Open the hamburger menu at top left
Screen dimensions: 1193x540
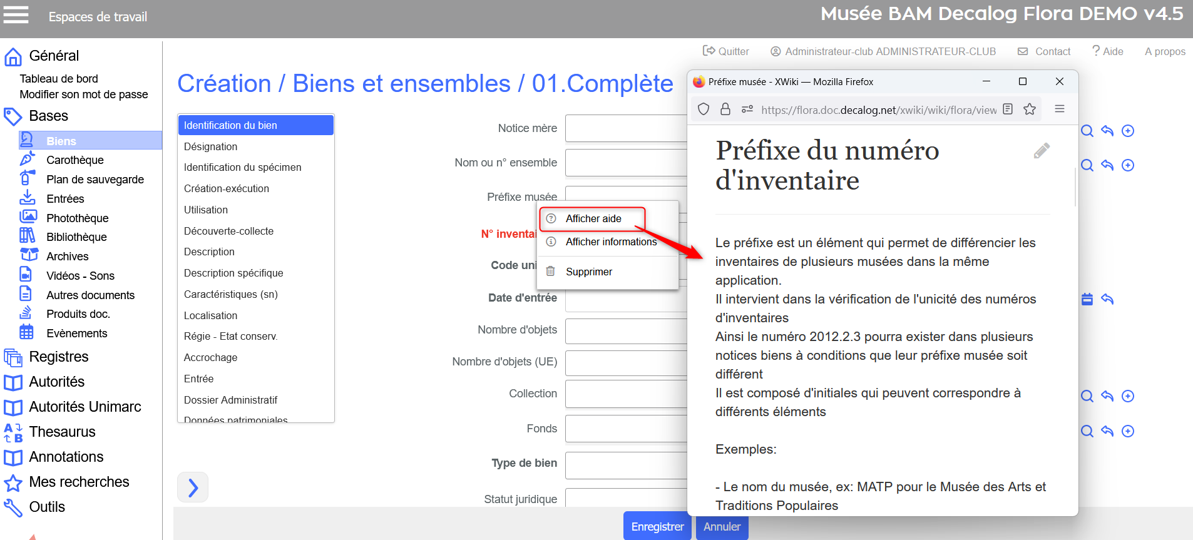point(16,15)
